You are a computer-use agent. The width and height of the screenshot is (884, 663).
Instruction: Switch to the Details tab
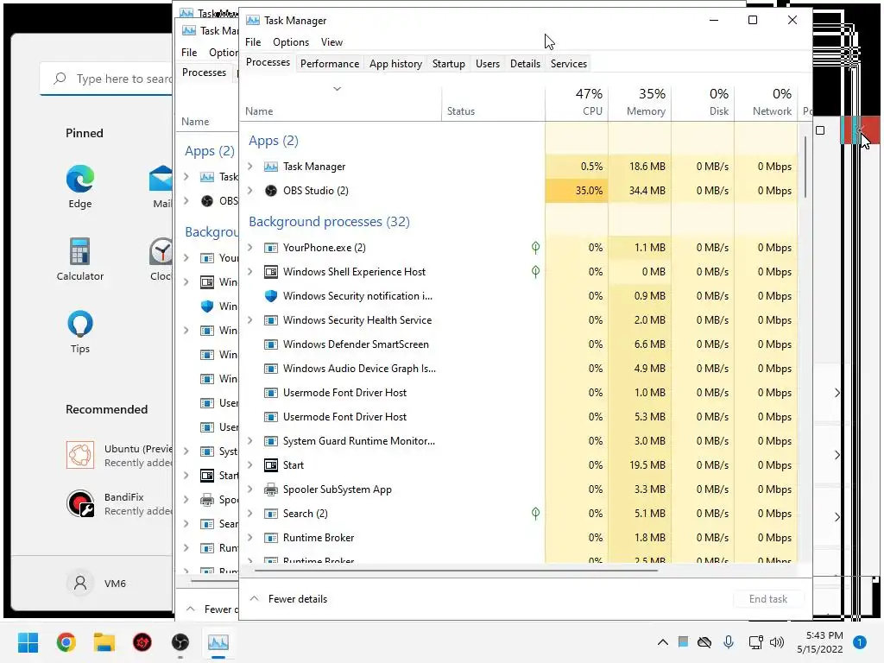(x=525, y=64)
